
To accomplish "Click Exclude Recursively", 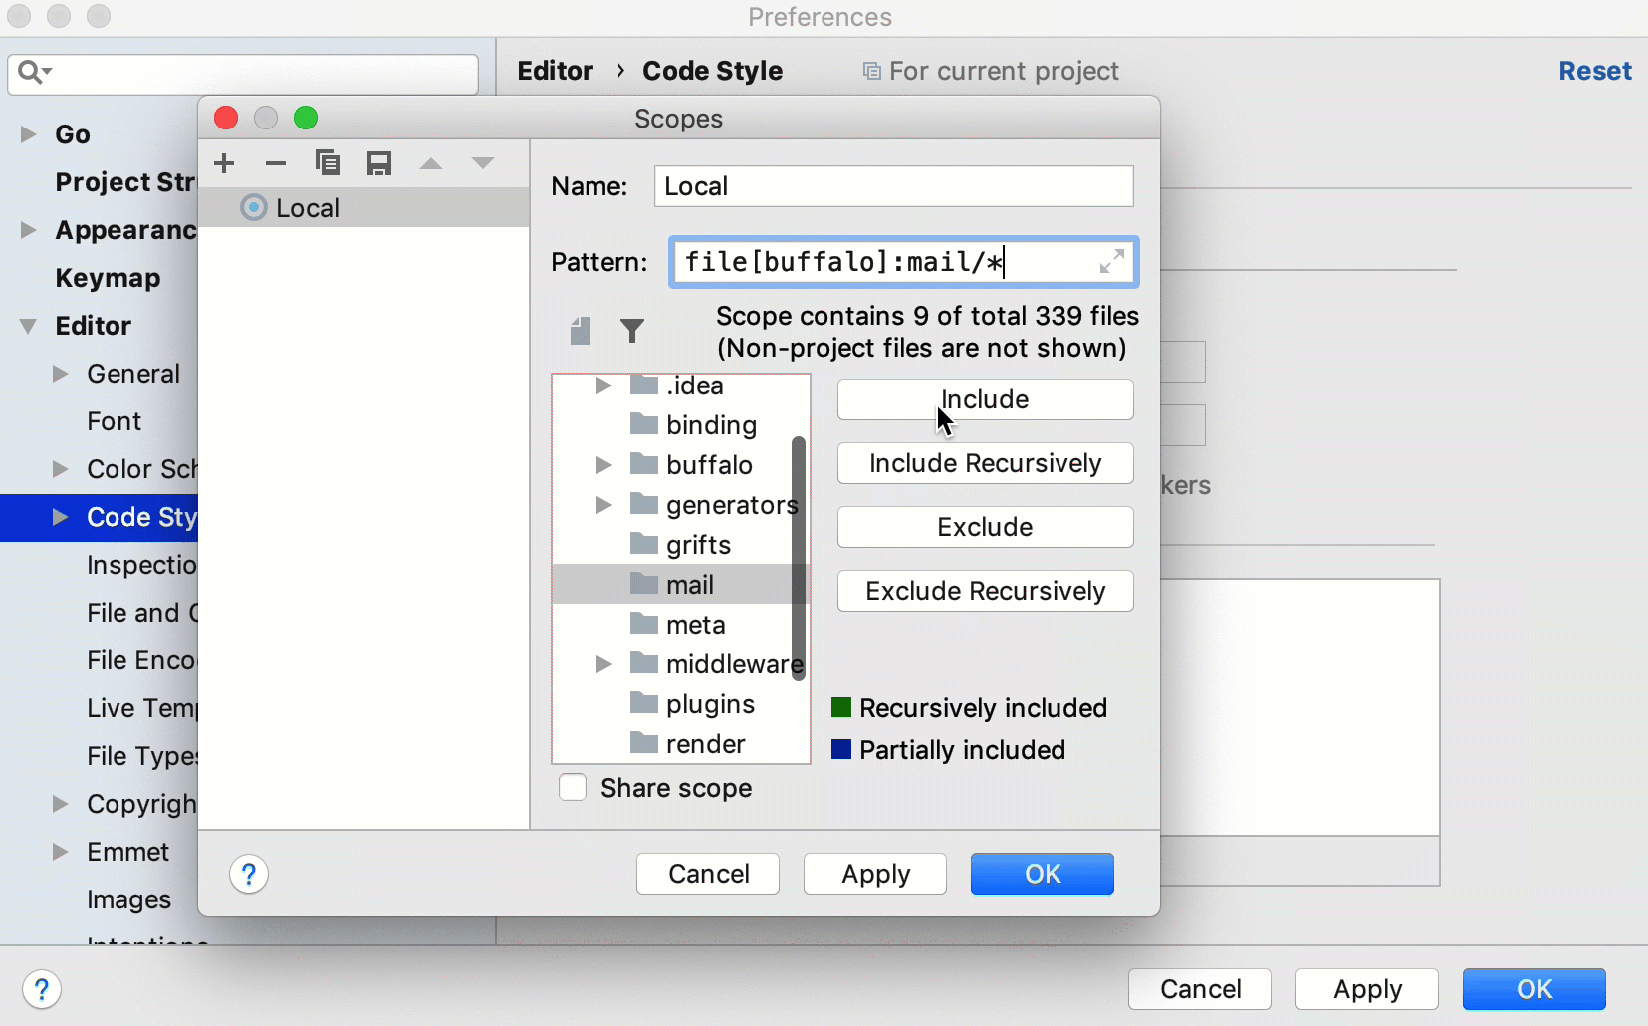I will point(985,591).
